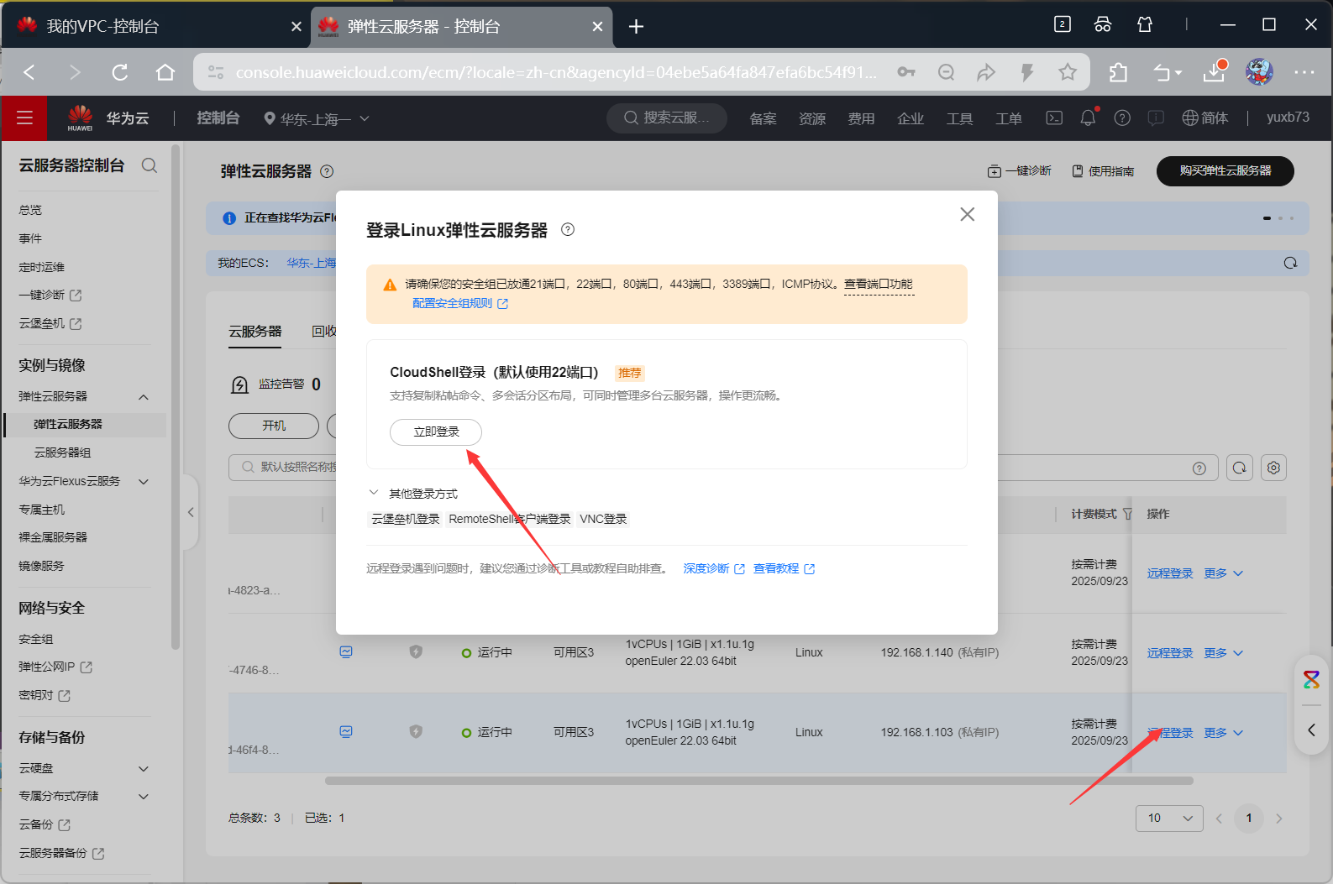The height and width of the screenshot is (884, 1333).
Task: Open the 华东-上海一 region dropdown
Action: pyautogui.click(x=317, y=119)
